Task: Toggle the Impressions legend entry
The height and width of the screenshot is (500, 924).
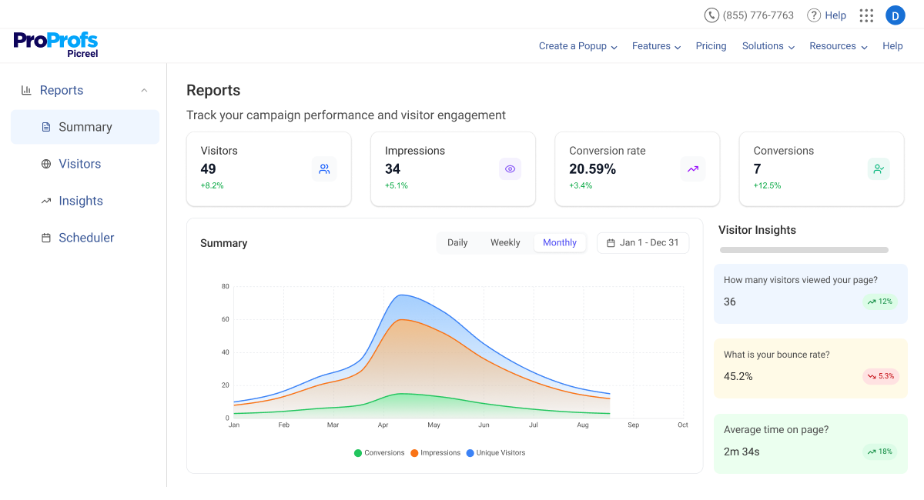Action: pos(436,453)
